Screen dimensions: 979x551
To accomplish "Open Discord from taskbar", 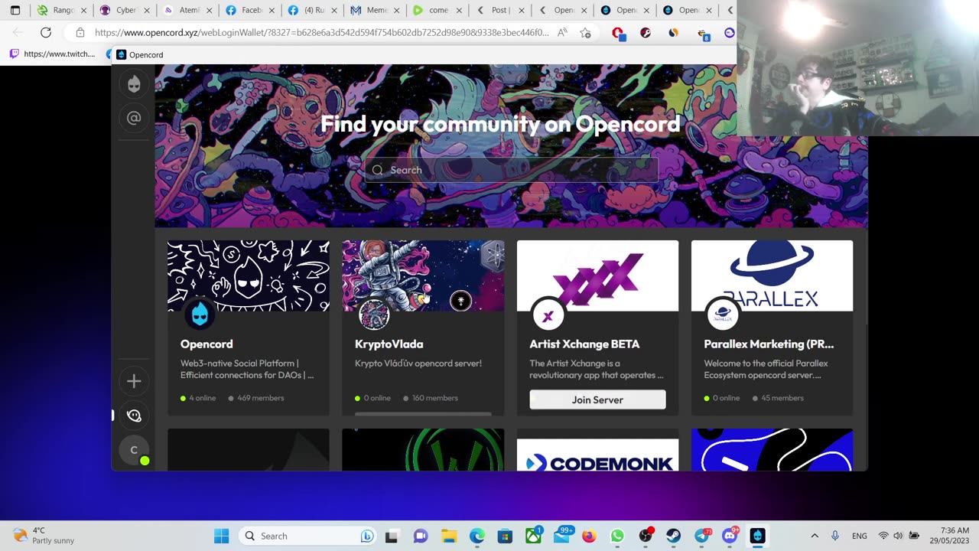I will pyautogui.click(x=730, y=536).
